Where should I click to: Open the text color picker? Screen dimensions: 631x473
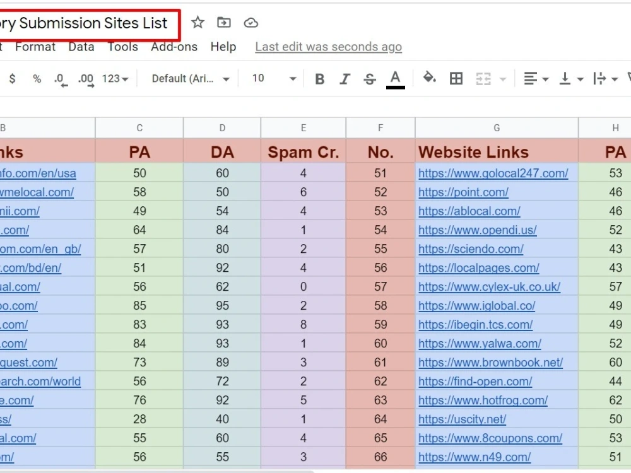[395, 79]
